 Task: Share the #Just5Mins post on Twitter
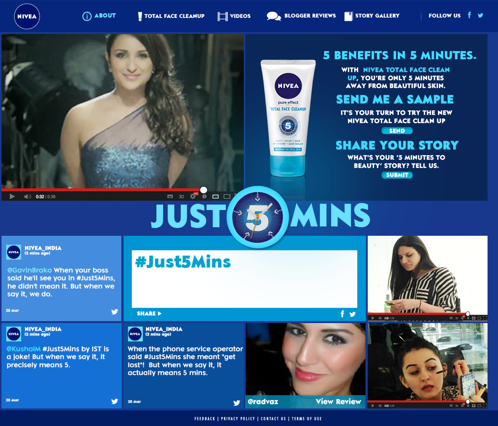pos(352,314)
